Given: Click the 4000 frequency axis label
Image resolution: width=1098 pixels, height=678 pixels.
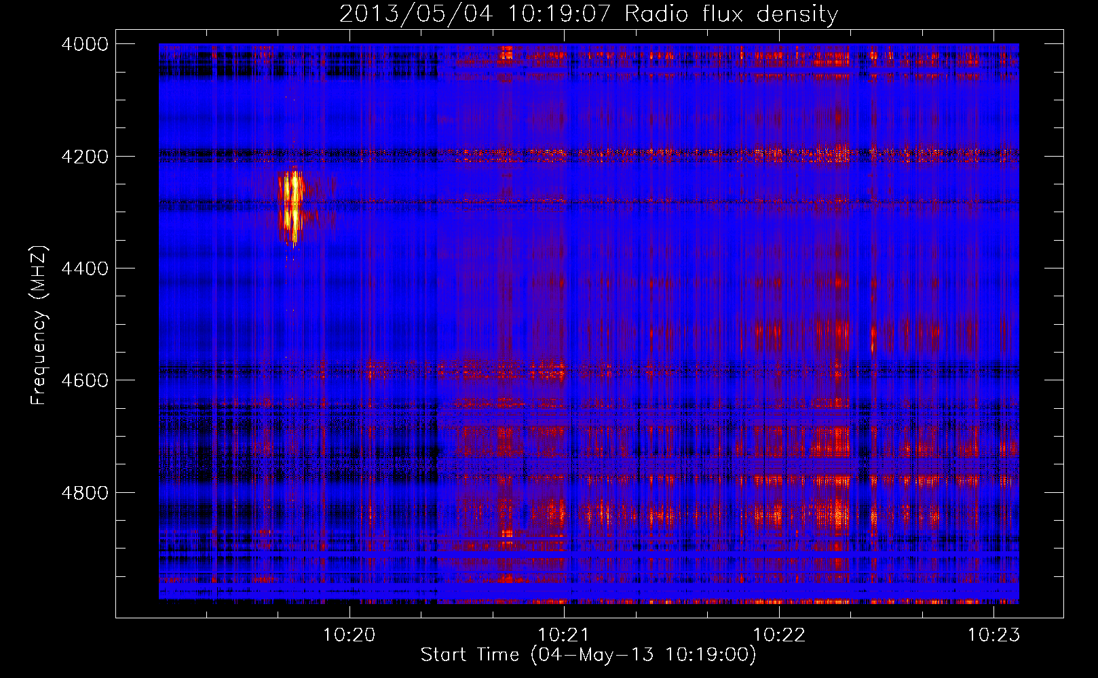Looking at the screenshot, I should click(x=85, y=44).
